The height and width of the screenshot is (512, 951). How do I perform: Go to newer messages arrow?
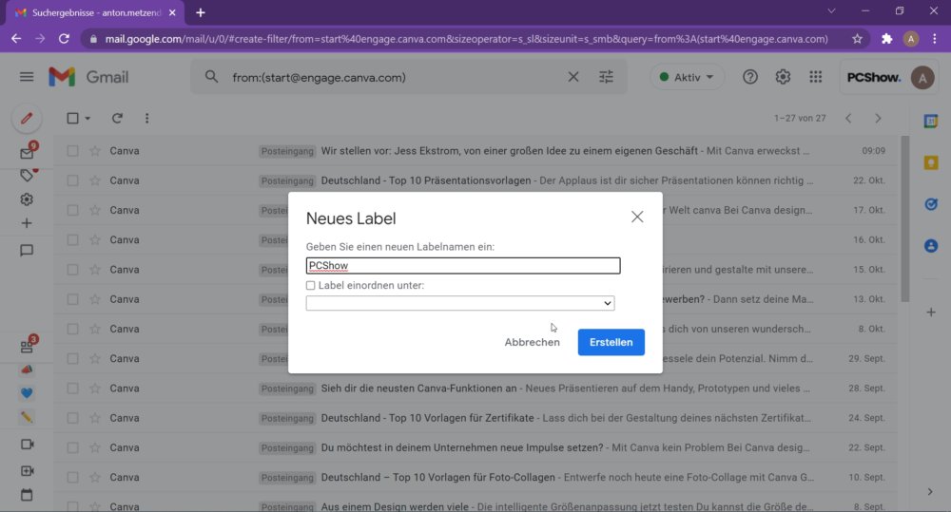(x=848, y=118)
